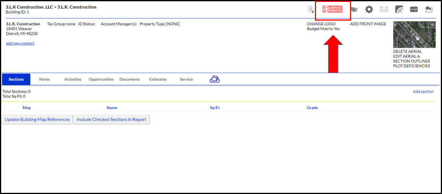Select the Estimates tab

point(158,79)
